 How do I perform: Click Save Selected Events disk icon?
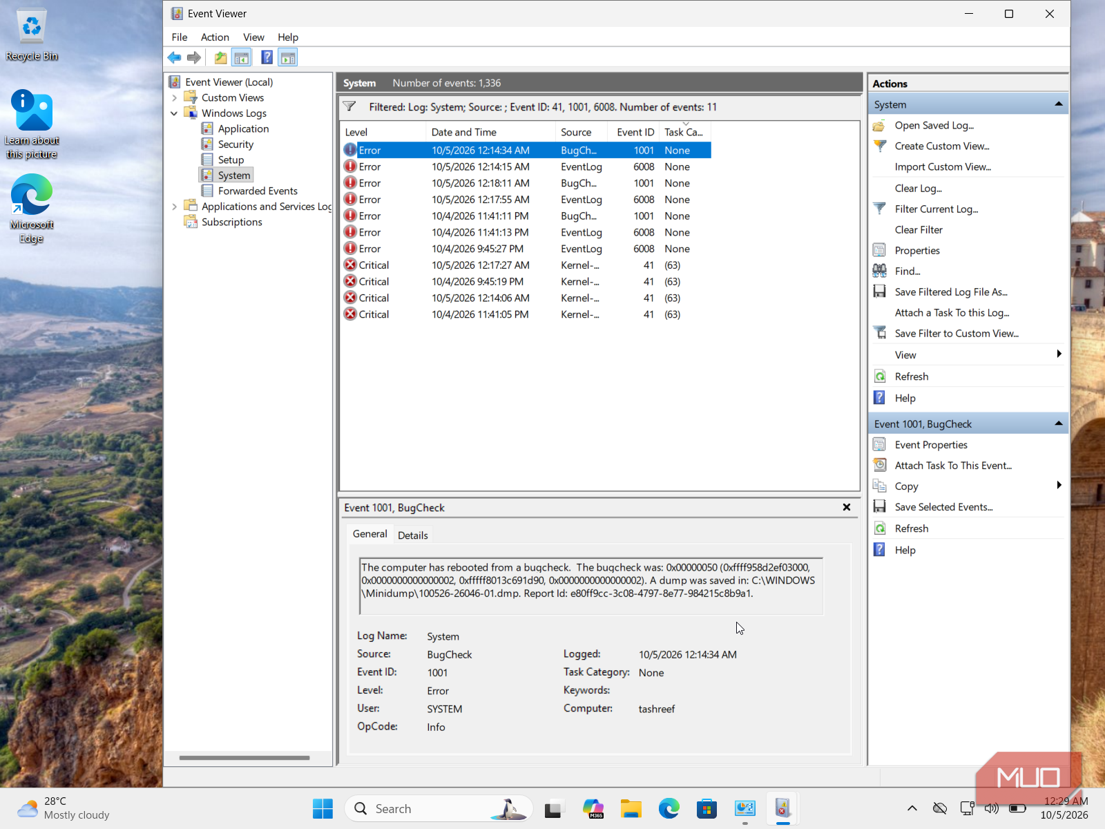[x=879, y=506]
